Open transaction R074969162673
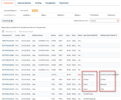121x100 pixels. (x=8, y=89)
